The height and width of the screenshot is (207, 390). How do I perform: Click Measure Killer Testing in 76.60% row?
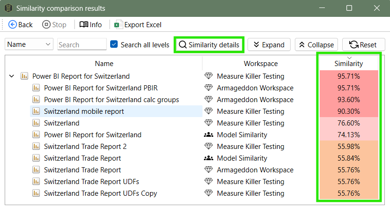tap(250, 123)
